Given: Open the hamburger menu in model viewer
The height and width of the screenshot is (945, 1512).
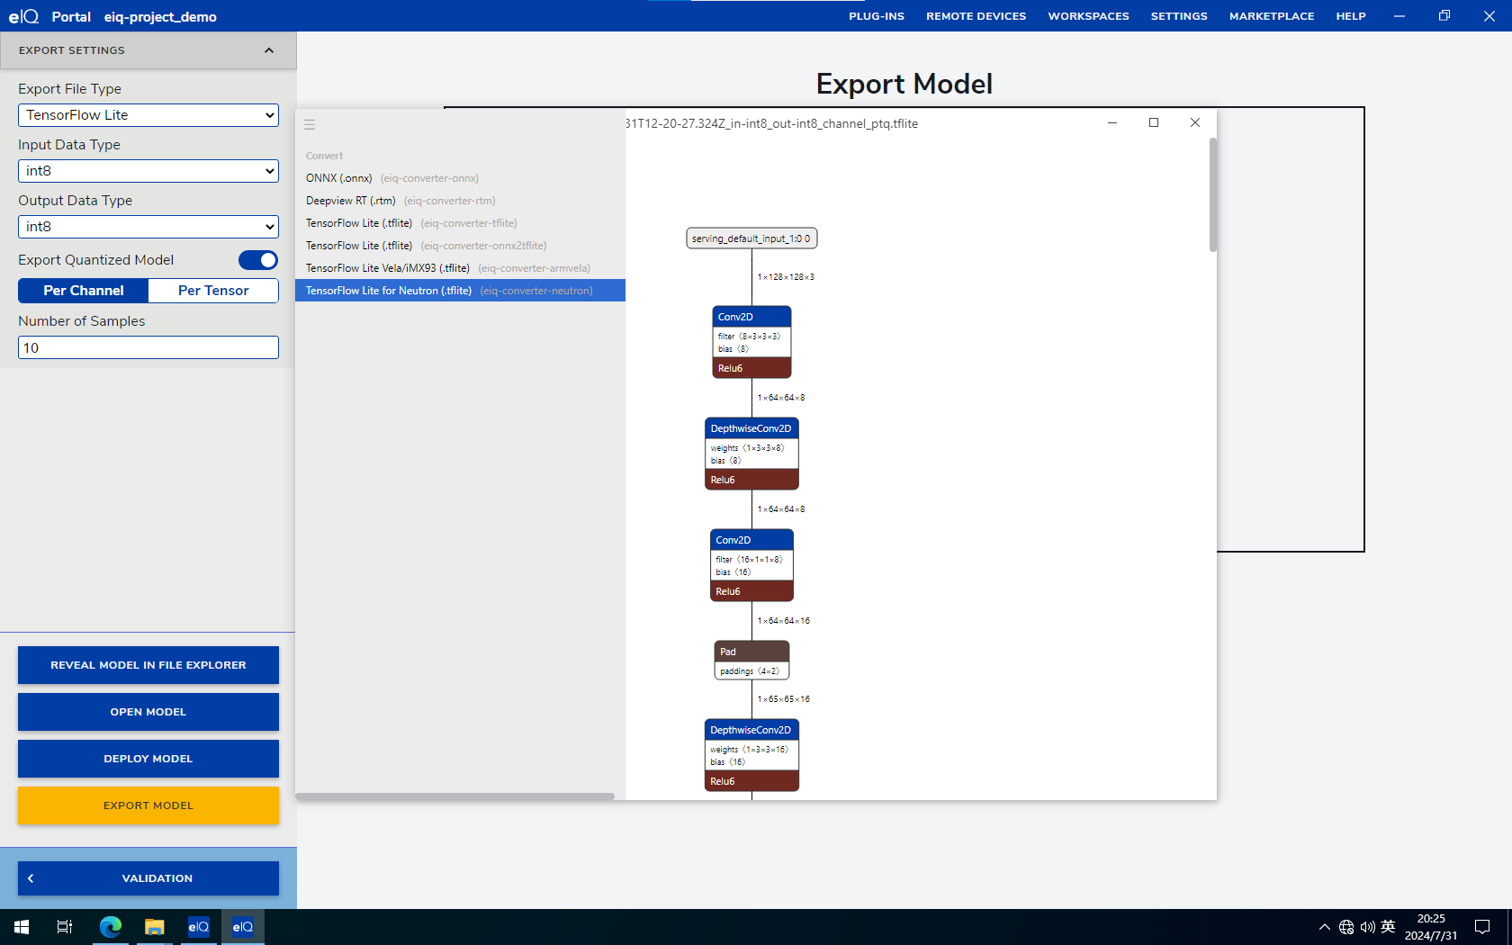Looking at the screenshot, I should click(x=310, y=125).
